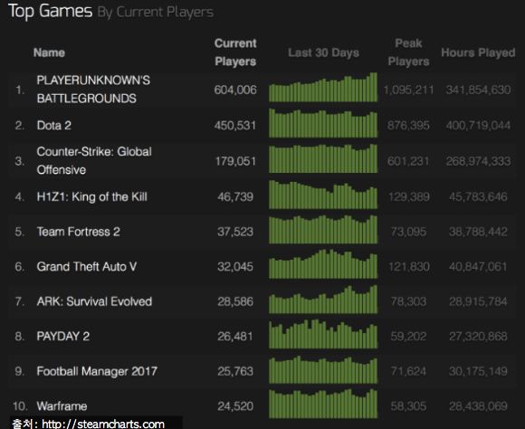Click the Name column header
Image resolution: width=525 pixels, height=429 pixels.
pyautogui.click(x=49, y=52)
